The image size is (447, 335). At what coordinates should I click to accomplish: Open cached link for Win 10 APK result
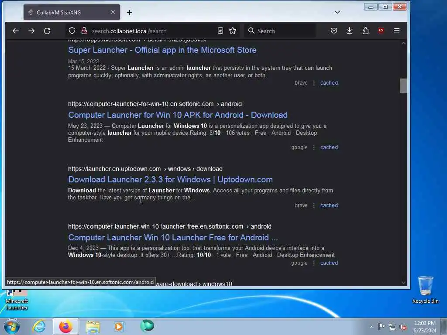[329, 147]
